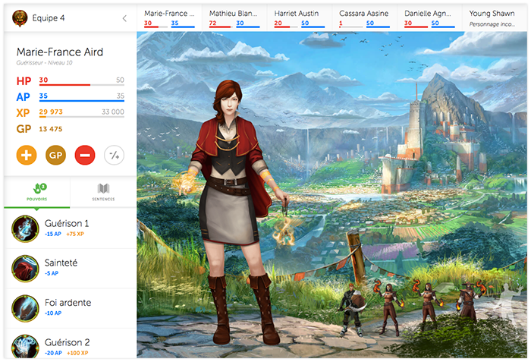Select the Foi ardente power icon
Screen dimensions: 531x362
(x=26, y=307)
